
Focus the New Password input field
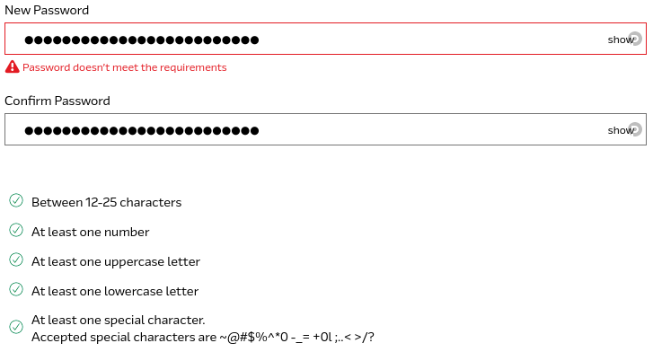pos(325,39)
